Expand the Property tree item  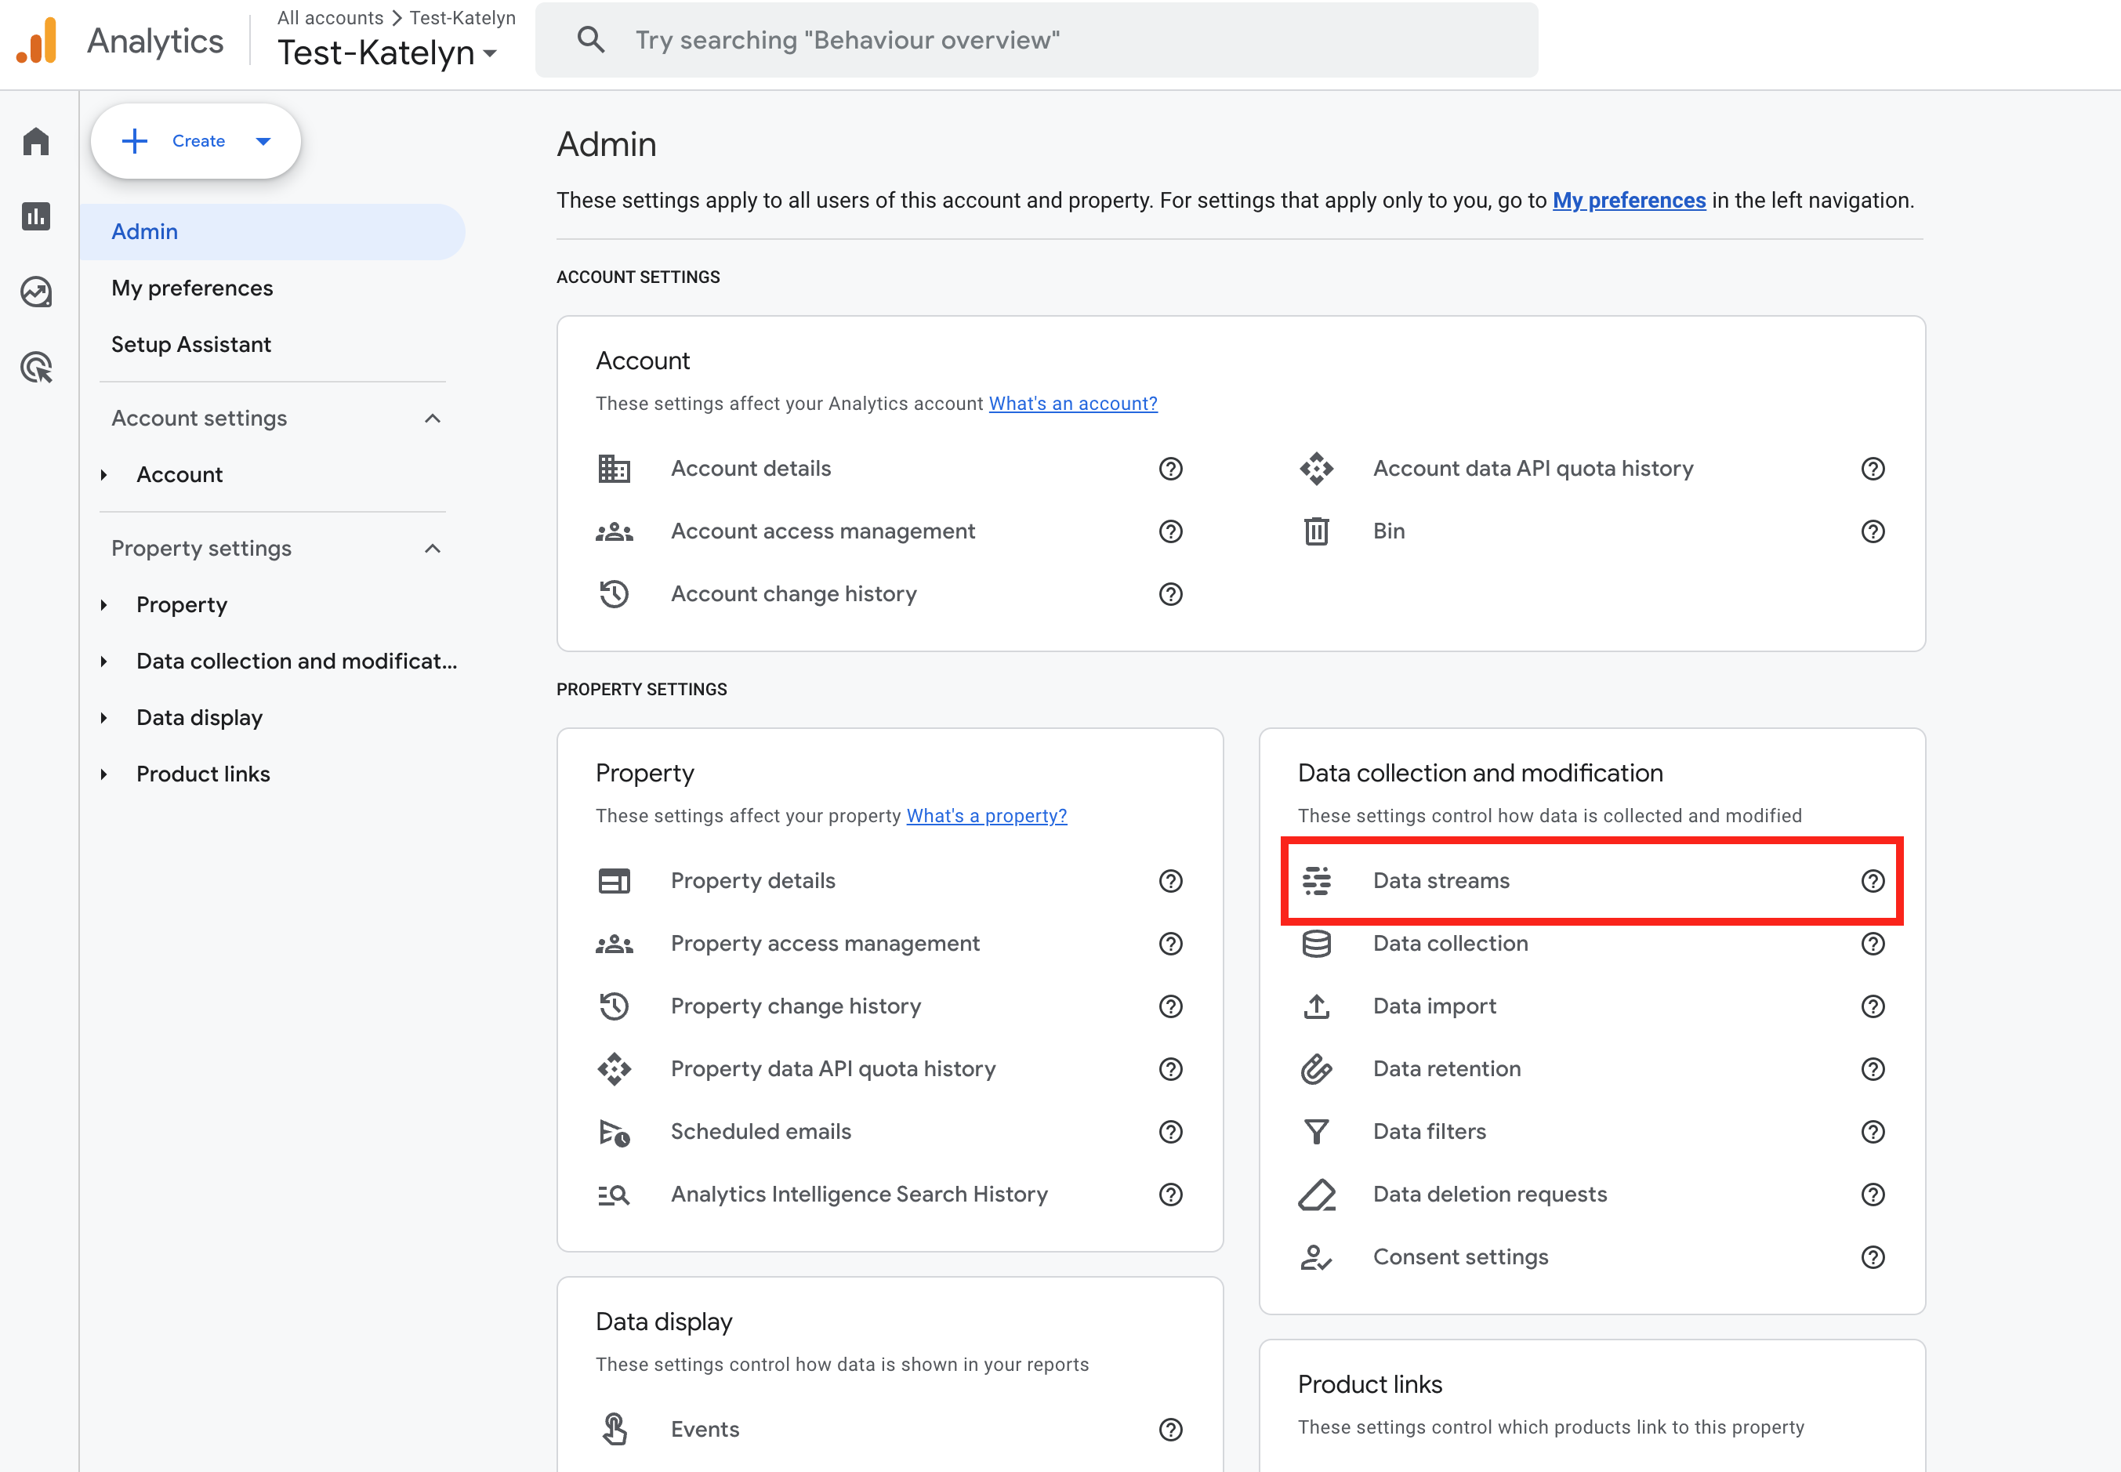tap(104, 605)
